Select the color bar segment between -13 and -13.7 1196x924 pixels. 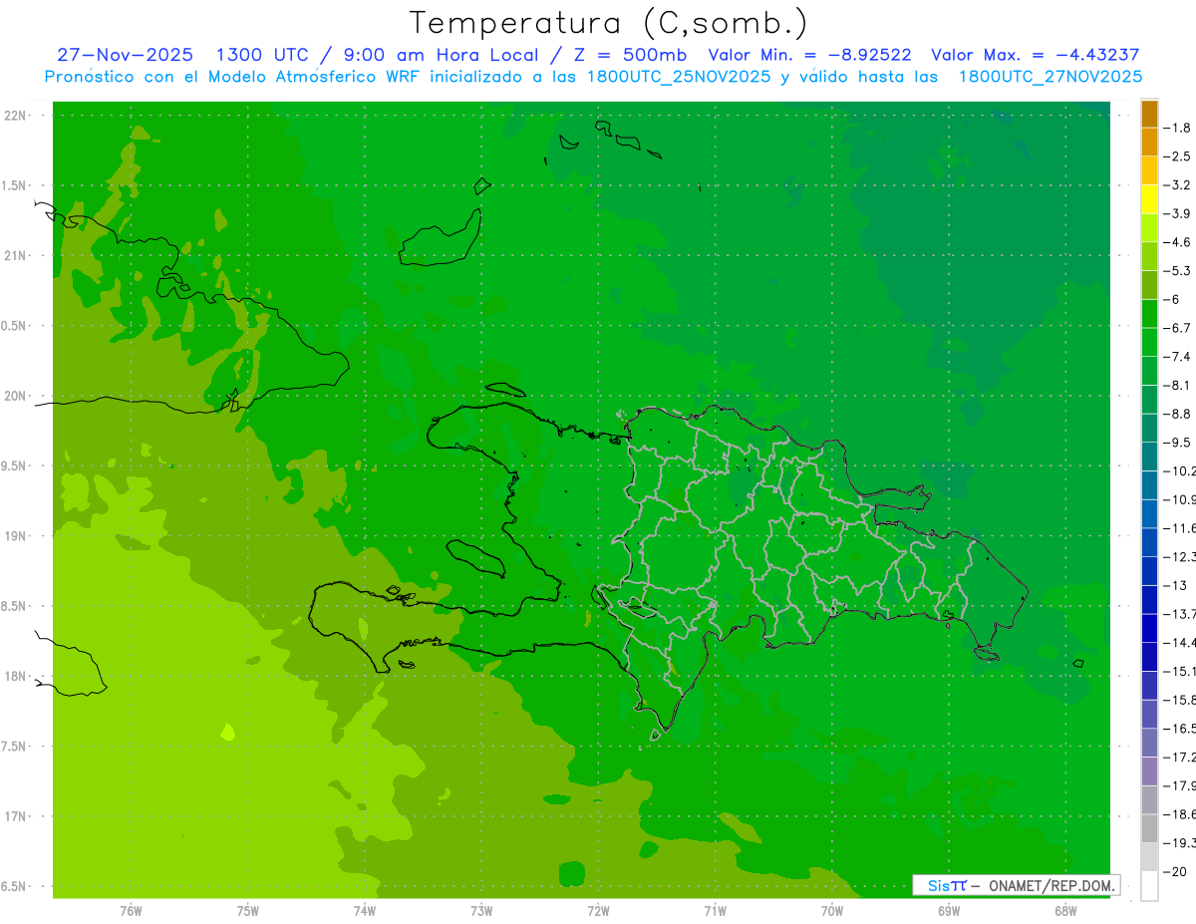[x=1149, y=599]
